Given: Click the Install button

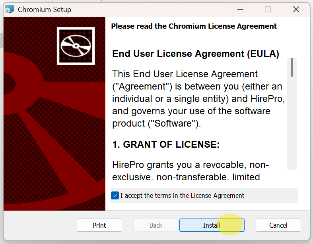Looking at the screenshot, I should (212, 225).
